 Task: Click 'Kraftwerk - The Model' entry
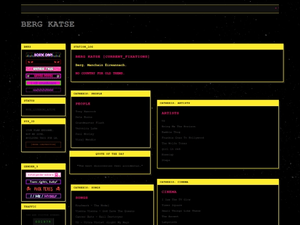click(x=92, y=206)
